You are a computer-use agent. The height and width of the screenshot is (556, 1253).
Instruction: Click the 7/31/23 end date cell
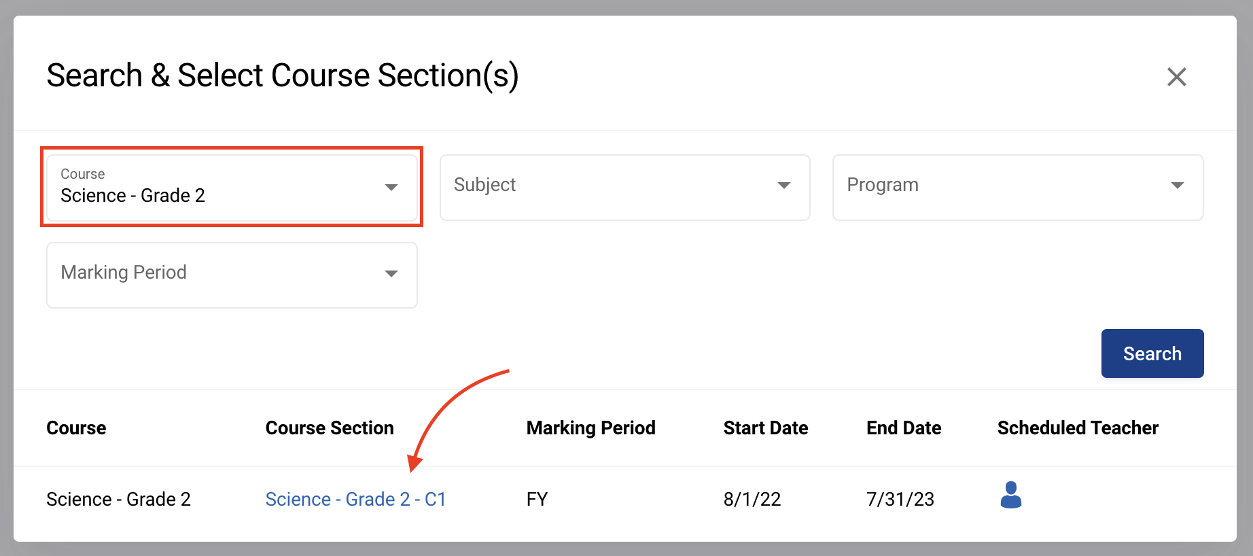900,499
